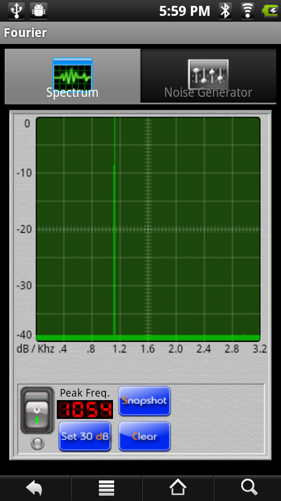This screenshot has height=501, width=281.
Task: Click the red Peak Freq. display
Action: [x=85, y=409]
